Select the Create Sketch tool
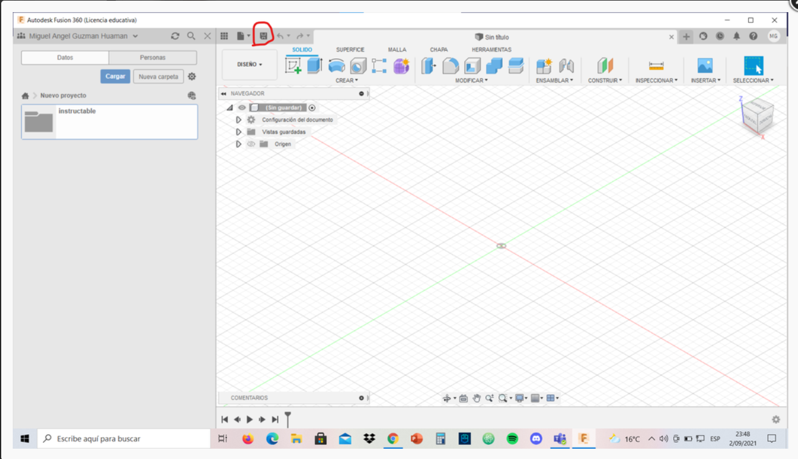Viewport: 798px width, 459px height. pos(293,64)
